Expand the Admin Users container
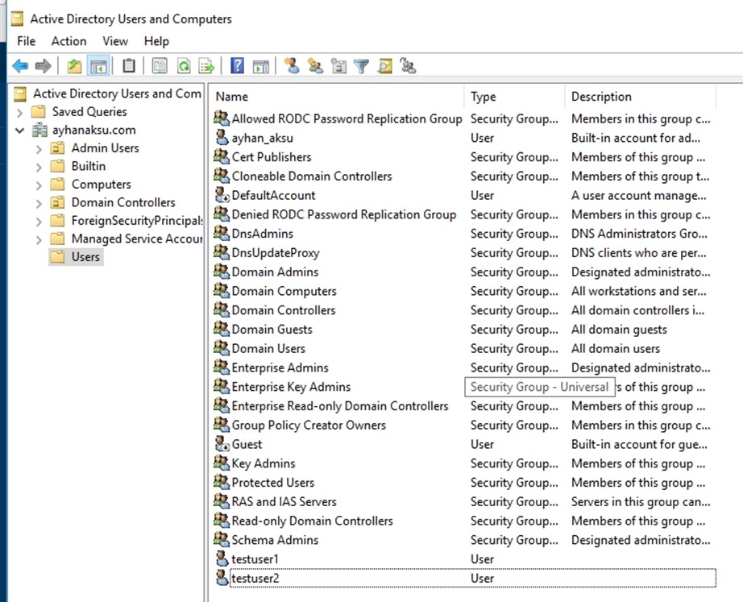Screen dimensions: 743x602 pyautogui.click(x=39, y=149)
